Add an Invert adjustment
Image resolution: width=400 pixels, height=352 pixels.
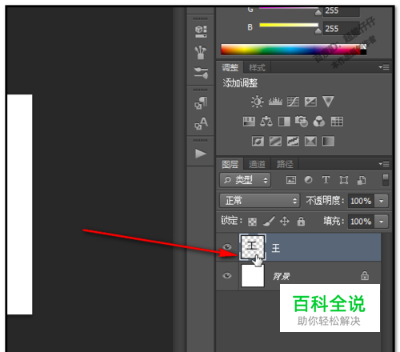tap(258, 142)
